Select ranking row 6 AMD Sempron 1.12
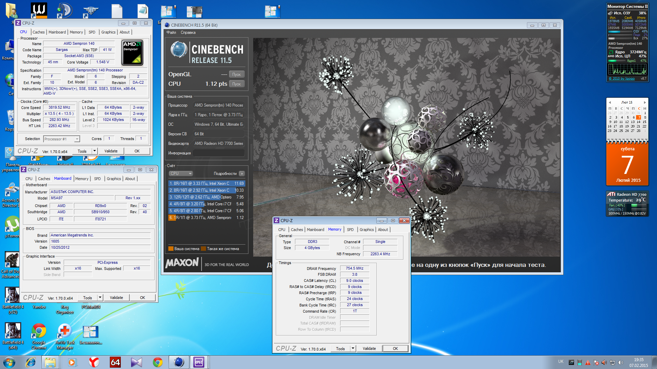Screen dimensions: 657x369 click(x=207, y=218)
